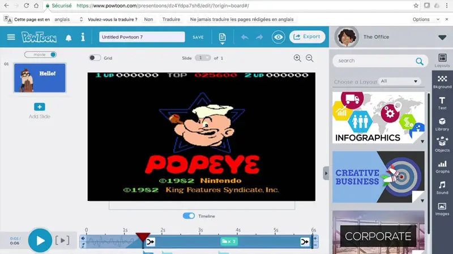Click the Add Slide label
This screenshot has height=254, width=453.
[x=40, y=117]
